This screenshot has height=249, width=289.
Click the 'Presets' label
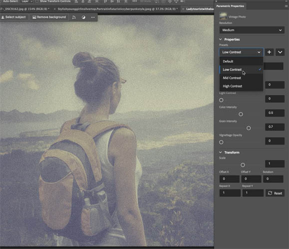click(224, 45)
